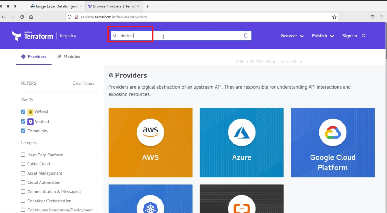Click the Registry header link
The width and height of the screenshot is (387, 213).
(x=68, y=36)
